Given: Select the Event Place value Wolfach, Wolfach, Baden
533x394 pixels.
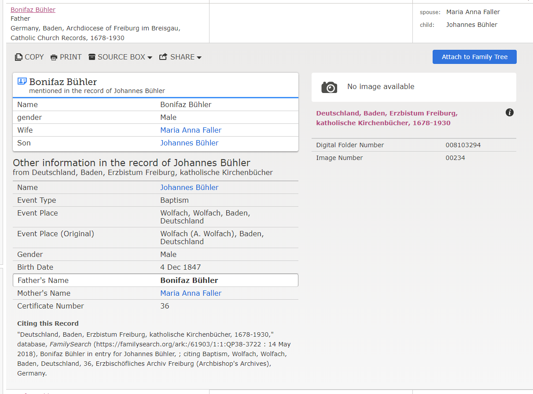Looking at the screenshot, I should coord(205,217).
